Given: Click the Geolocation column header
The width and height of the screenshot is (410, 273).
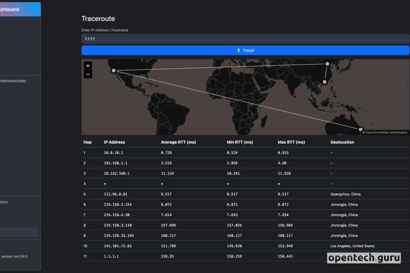Looking at the screenshot, I should tap(343, 142).
